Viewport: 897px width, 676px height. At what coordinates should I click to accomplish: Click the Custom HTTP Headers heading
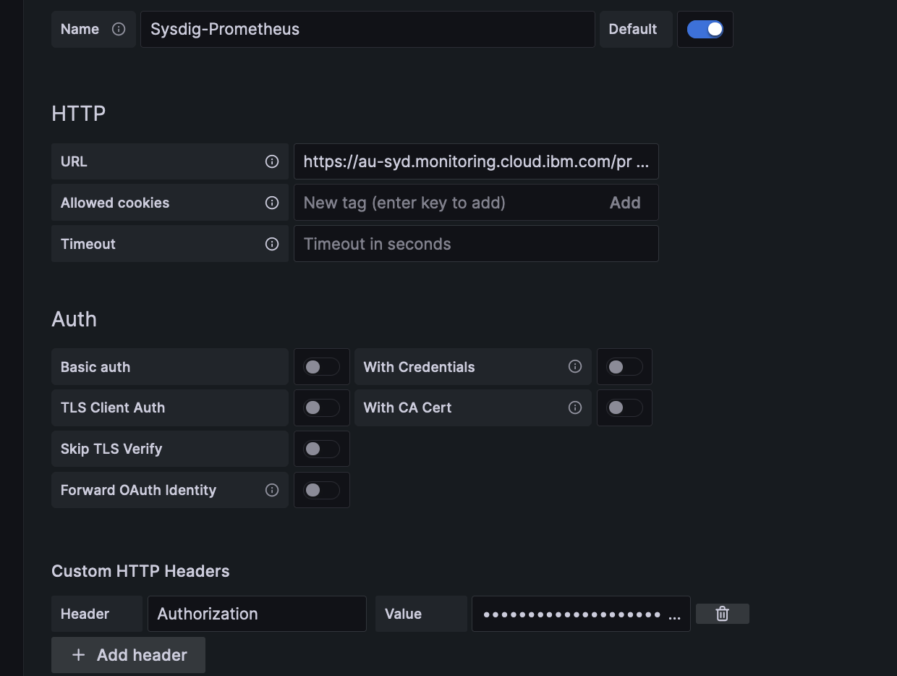pos(140,571)
